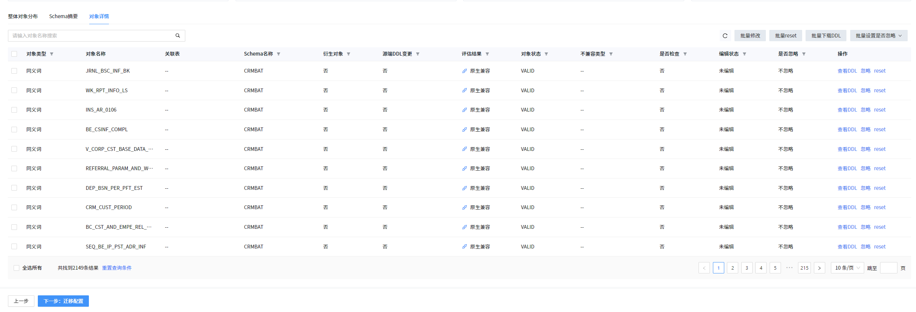The height and width of the screenshot is (312, 916).
Task: Check the header select-all checkbox
Action: pyautogui.click(x=14, y=54)
